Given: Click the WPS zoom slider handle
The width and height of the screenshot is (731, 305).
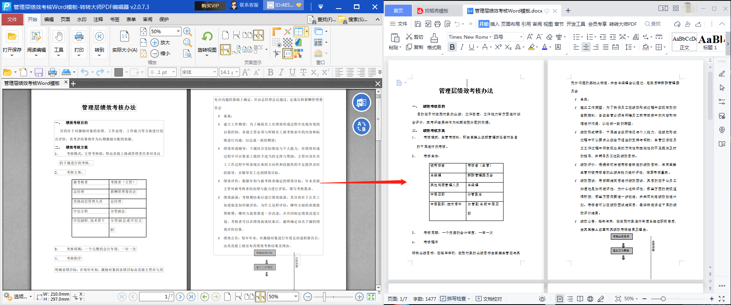Looking at the screenshot, I should (x=663, y=299).
